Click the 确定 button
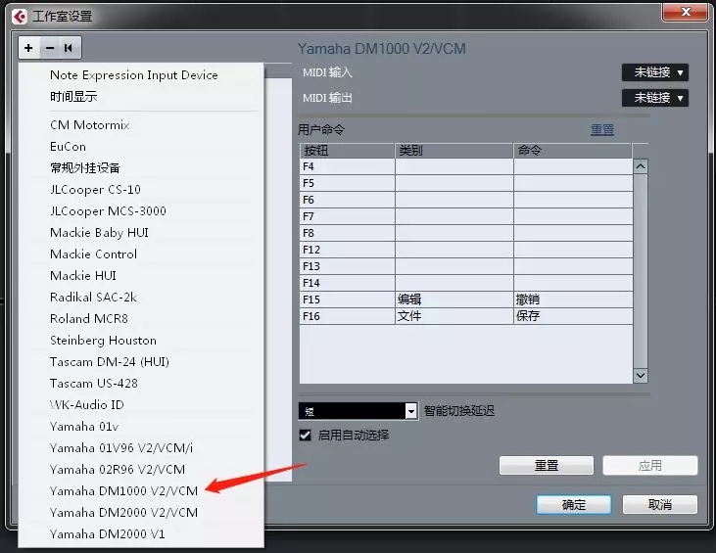 pyautogui.click(x=573, y=505)
